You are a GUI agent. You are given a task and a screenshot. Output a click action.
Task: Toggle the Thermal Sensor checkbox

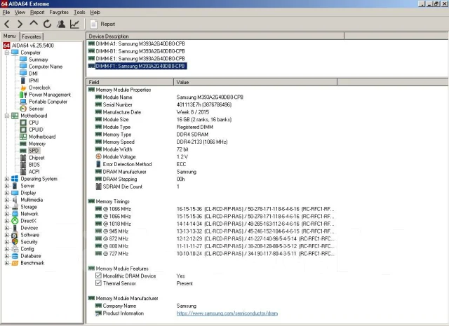click(98, 283)
